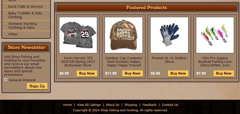Open the Contact Us footer link
This screenshot has height=114, width=240.
[170, 105]
